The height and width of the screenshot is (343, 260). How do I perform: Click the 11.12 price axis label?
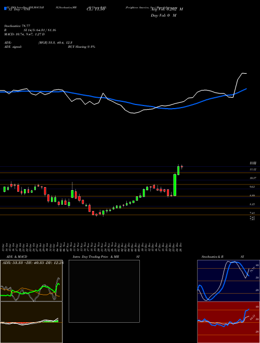pyautogui.click(x=253, y=169)
